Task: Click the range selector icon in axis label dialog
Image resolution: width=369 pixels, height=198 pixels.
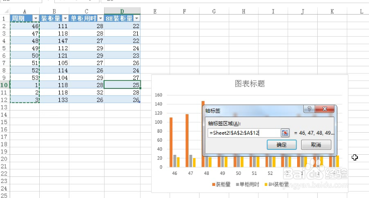Action: (x=285, y=133)
